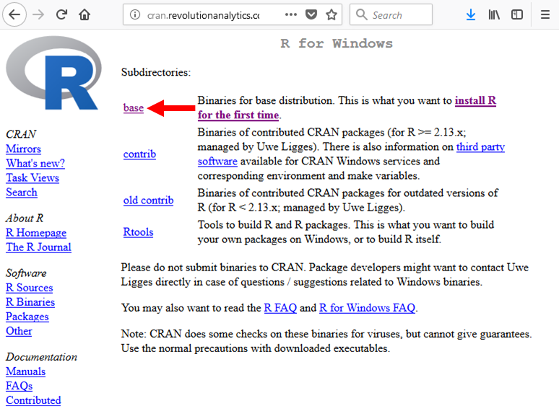Reload the current page

[61, 14]
